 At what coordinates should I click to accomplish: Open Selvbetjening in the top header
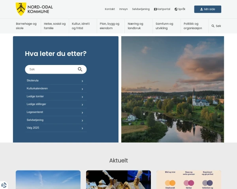click(141, 9)
